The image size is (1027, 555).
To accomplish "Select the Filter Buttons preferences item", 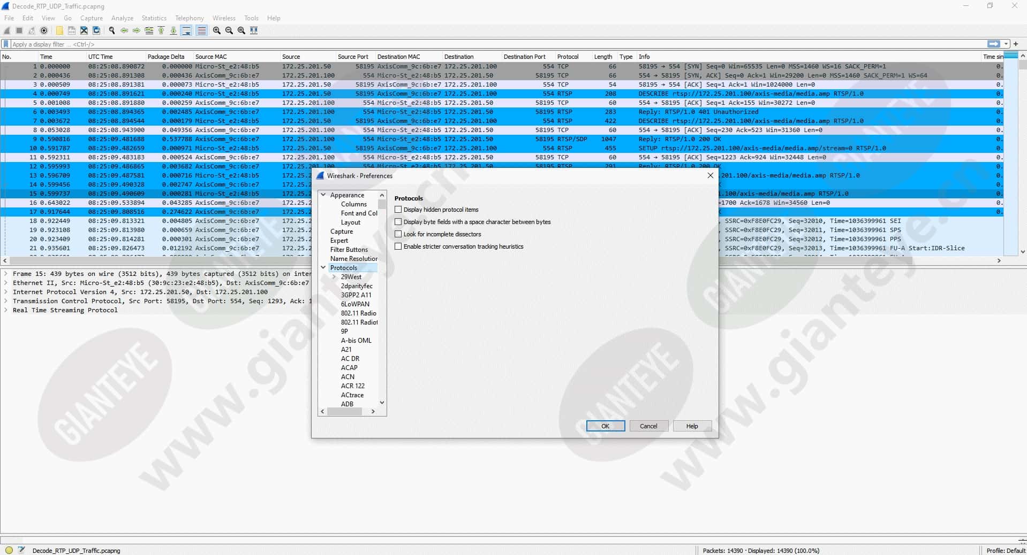I will (x=349, y=250).
